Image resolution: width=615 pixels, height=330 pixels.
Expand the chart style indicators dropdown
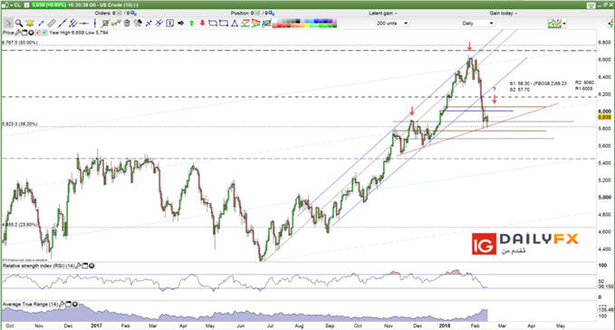tap(564, 24)
